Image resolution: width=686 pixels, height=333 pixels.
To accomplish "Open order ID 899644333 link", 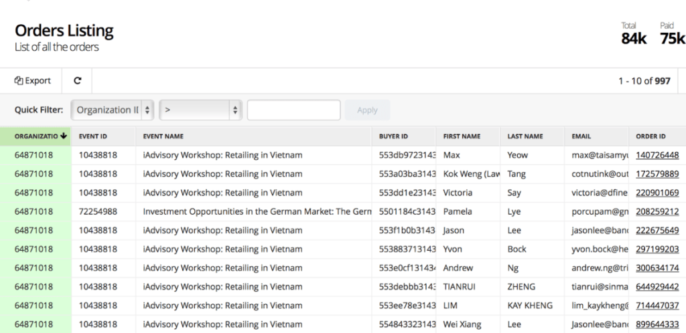I will 657,324.
